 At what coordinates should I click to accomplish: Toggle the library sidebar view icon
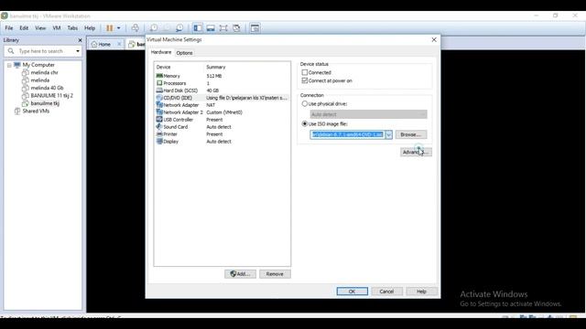click(198, 28)
